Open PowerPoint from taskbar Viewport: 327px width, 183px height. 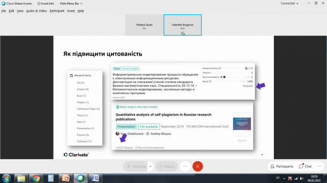(x=65, y=178)
